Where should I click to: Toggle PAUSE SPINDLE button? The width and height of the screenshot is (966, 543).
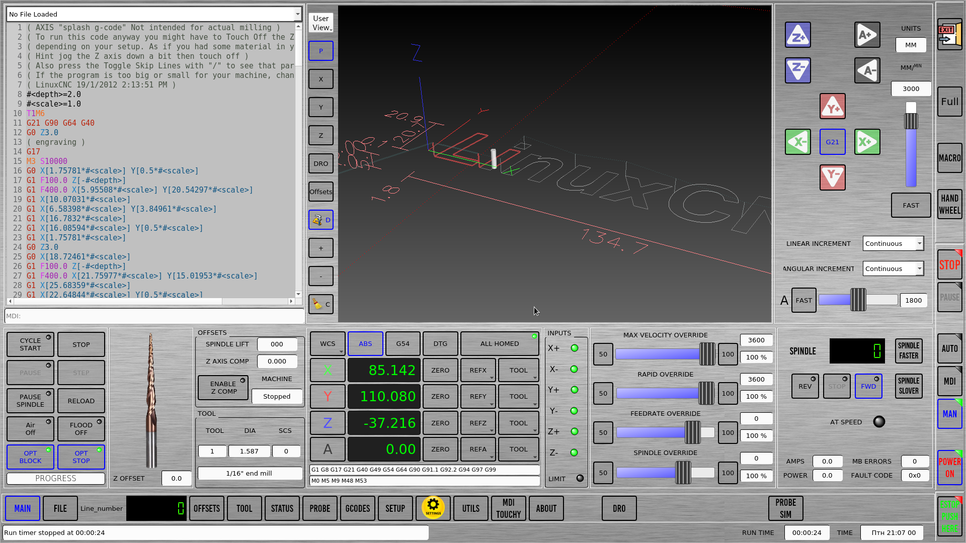[x=31, y=400]
